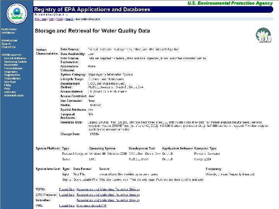Click the 'U.S. Environmental Protection Agency' header text
Viewport: 279px width, 209px height.
[230, 3]
